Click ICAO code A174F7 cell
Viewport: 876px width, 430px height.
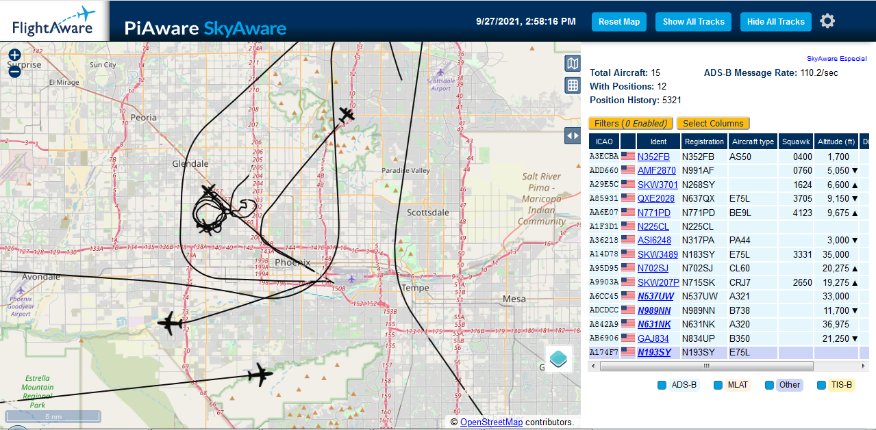(x=604, y=352)
